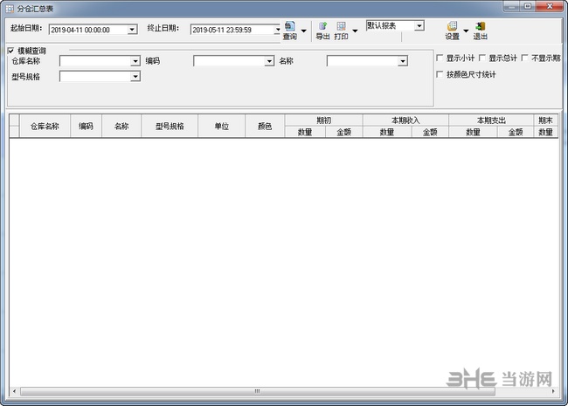Image resolution: width=568 pixels, height=406 pixels.
Task: Click 数量 header under 本期支出
Action: pyautogui.click(x=473, y=132)
